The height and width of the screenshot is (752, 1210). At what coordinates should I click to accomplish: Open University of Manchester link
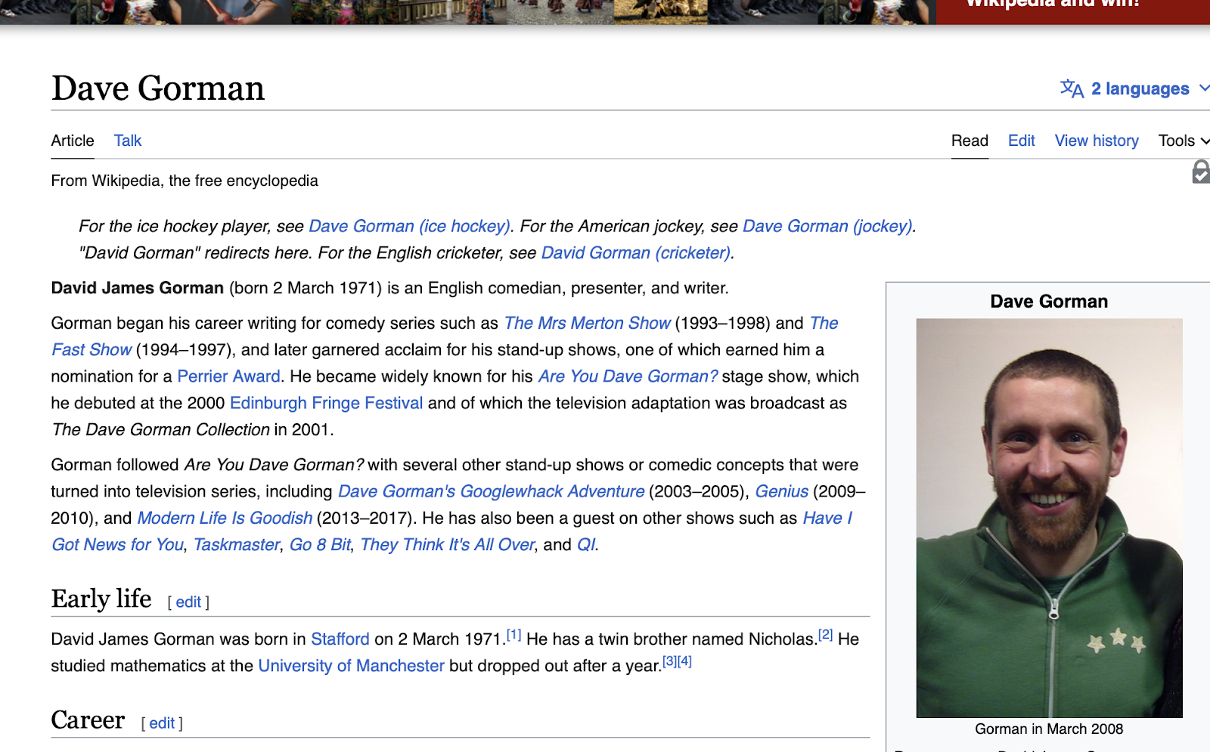351,665
